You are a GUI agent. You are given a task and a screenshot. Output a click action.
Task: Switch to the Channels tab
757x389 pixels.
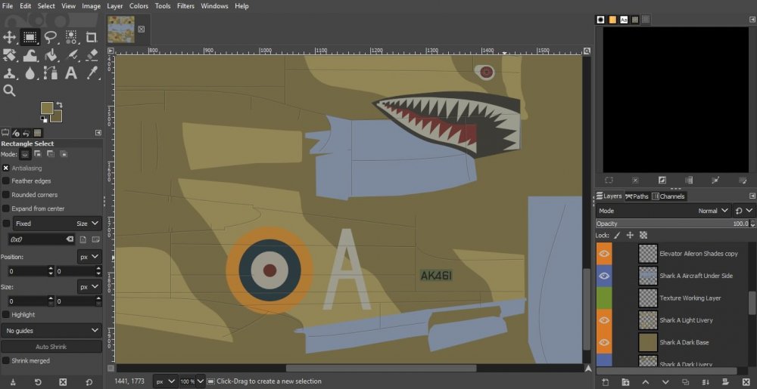[x=668, y=196]
